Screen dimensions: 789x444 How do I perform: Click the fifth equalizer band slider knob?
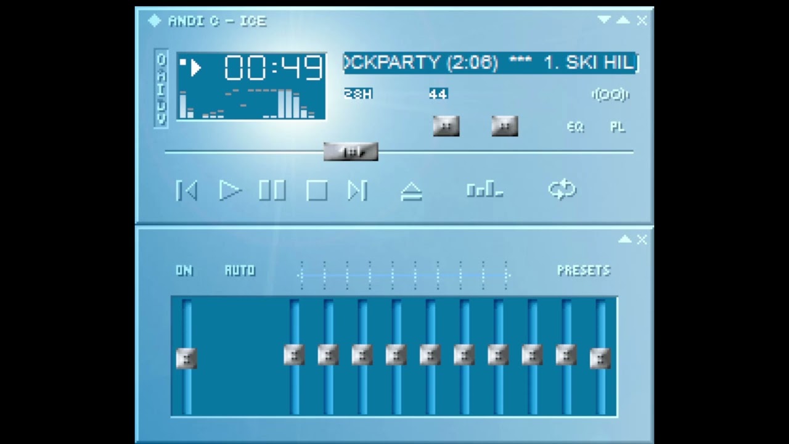[430, 355]
